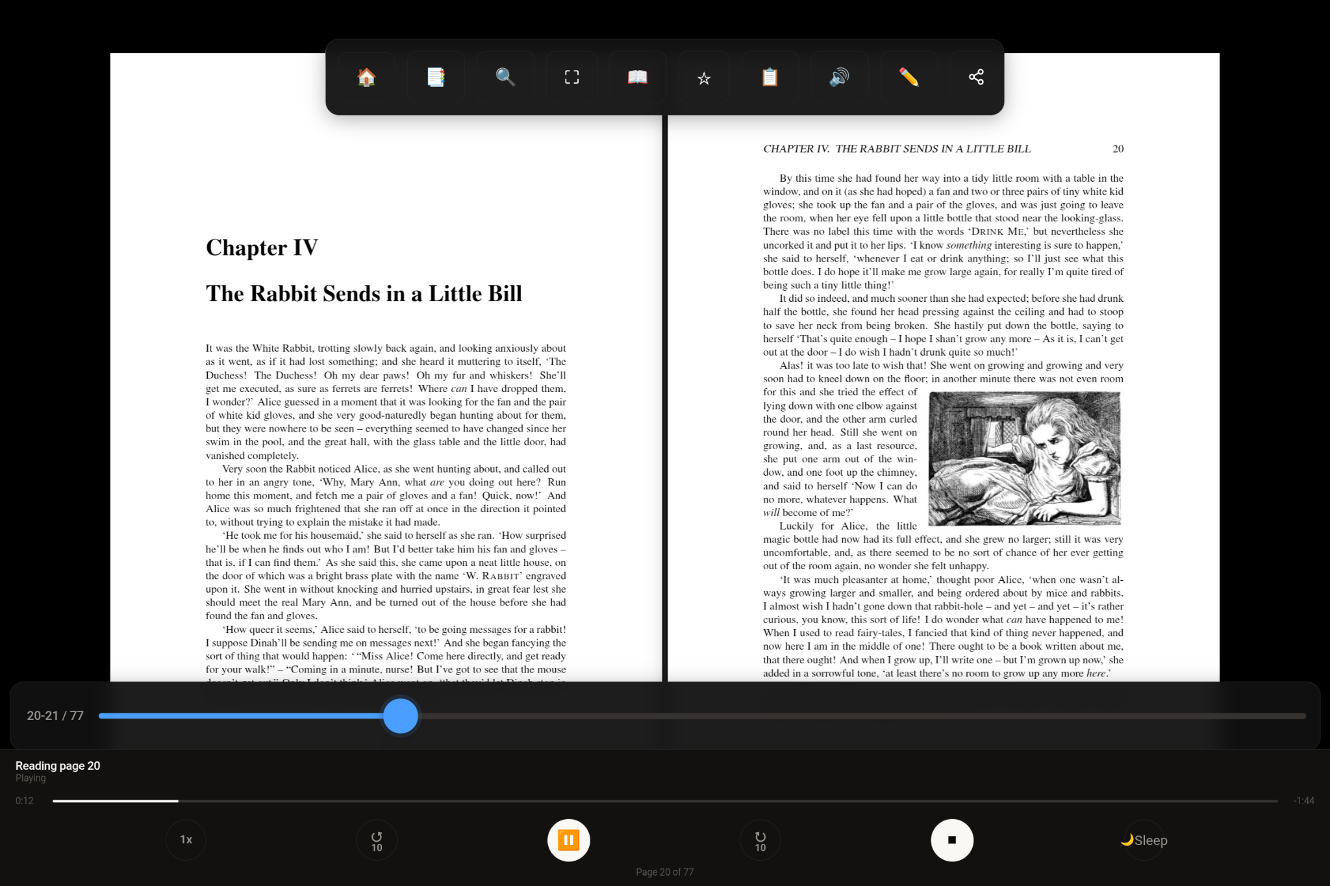Click the 'Page 20 of 77' indicator
The height and width of the screenshot is (886, 1330).
point(664,872)
